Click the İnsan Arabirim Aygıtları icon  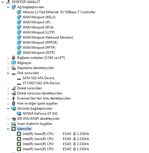[14, 124]
